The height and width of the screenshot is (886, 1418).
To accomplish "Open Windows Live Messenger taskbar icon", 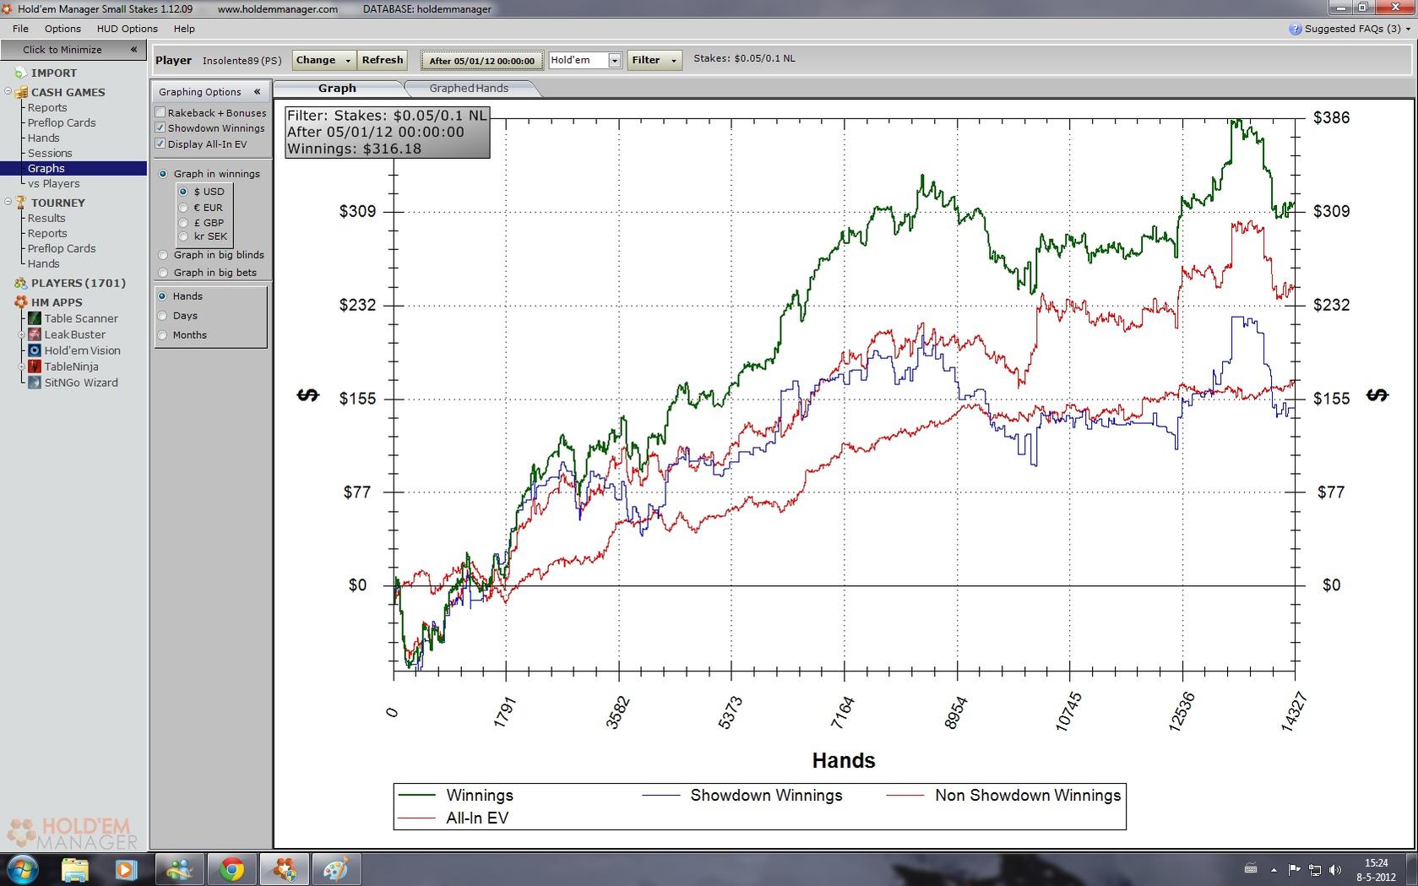I will (x=179, y=869).
